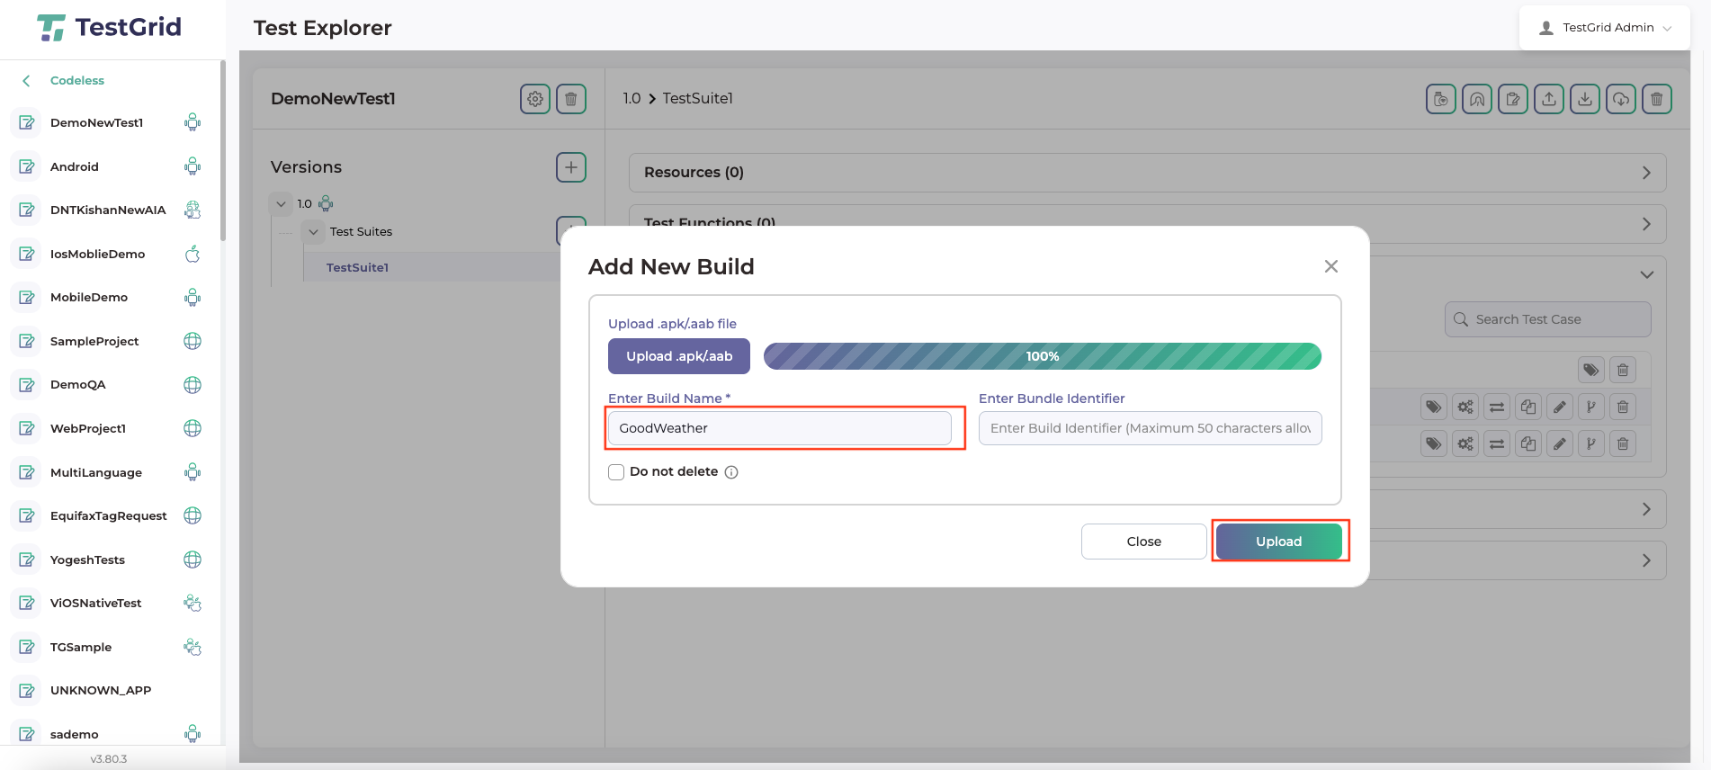1711x770 pixels.
Task: Select the MultiLanguage project in sidebar
Action: click(x=96, y=473)
